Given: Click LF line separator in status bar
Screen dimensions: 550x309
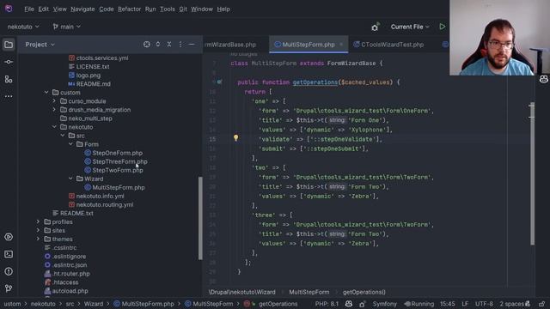Looking at the screenshot, I should tap(465, 304).
